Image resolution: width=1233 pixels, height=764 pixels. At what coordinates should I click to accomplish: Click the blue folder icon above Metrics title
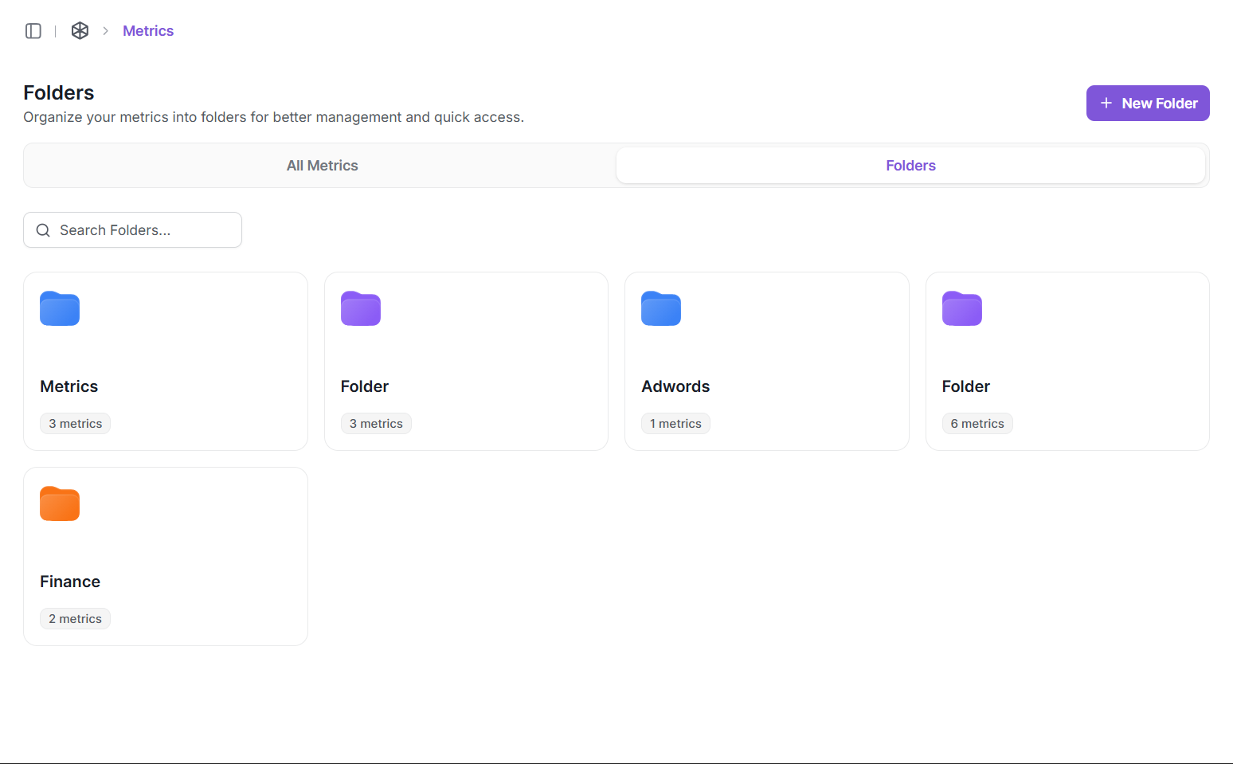(60, 308)
